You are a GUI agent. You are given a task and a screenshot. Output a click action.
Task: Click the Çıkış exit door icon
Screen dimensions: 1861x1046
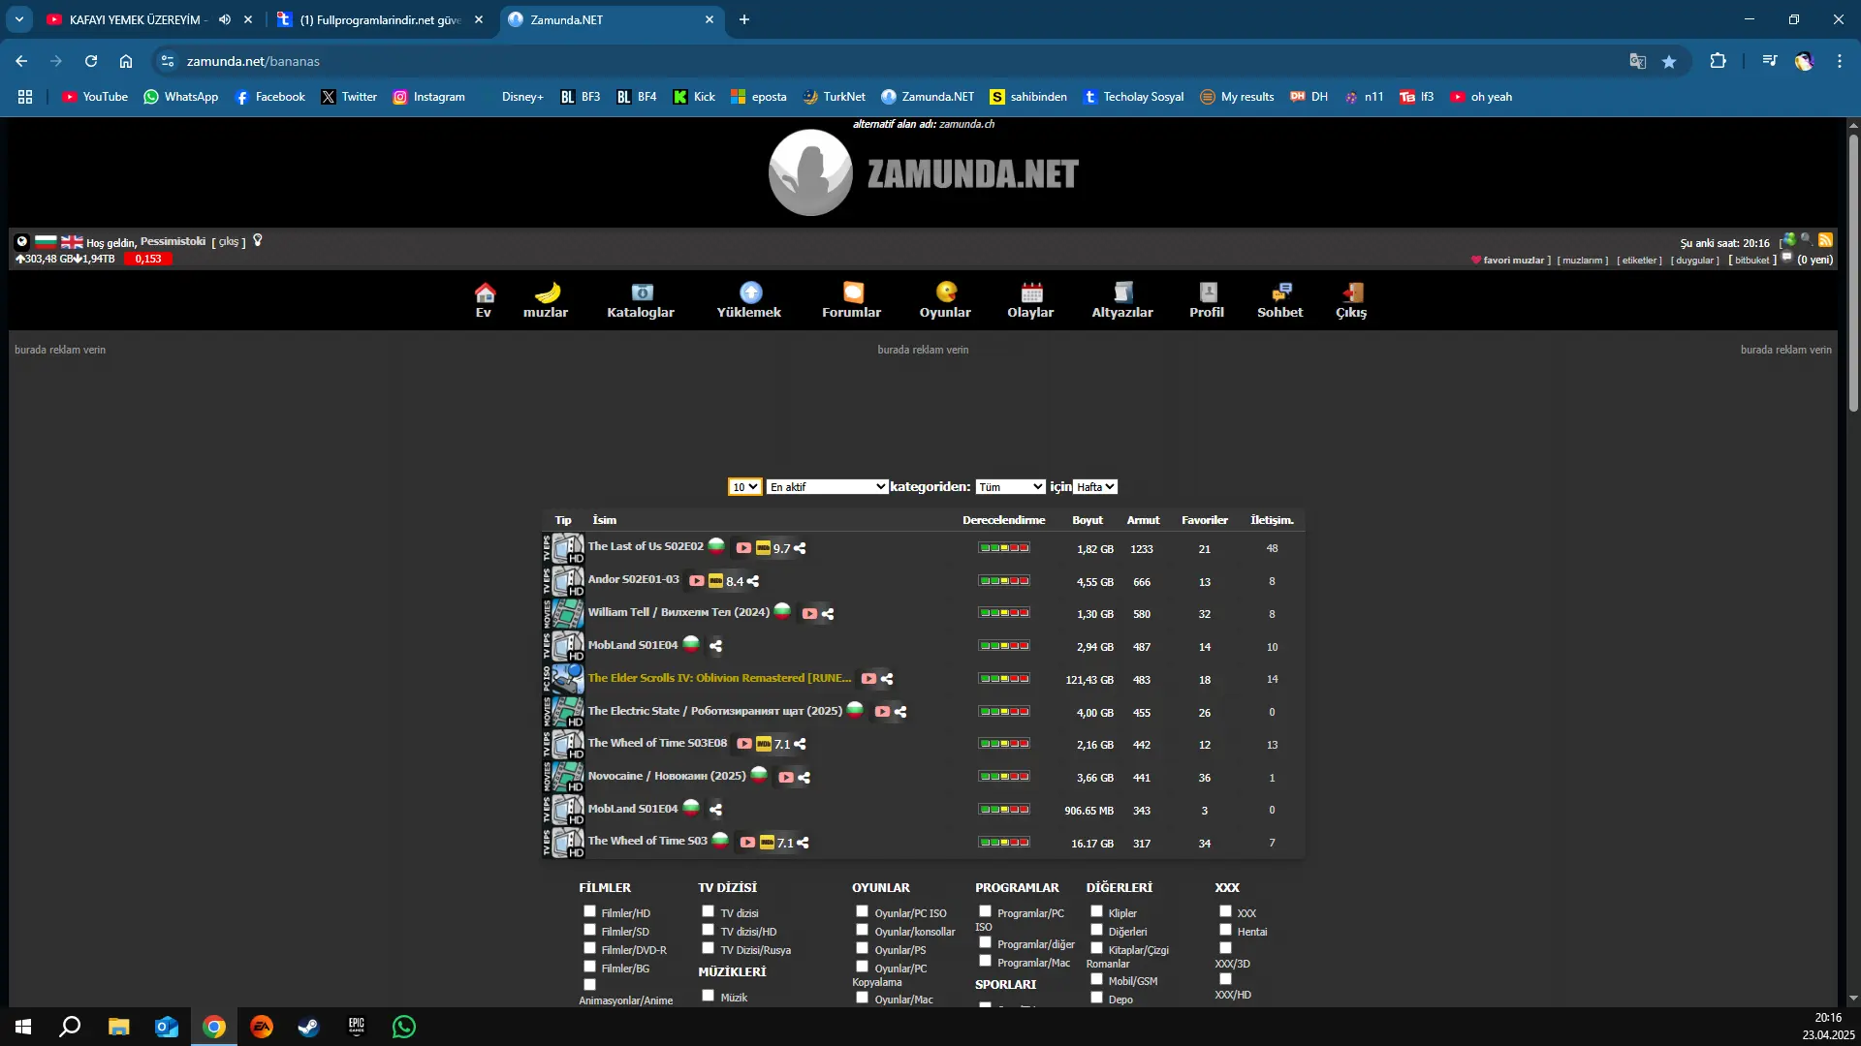(1353, 292)
